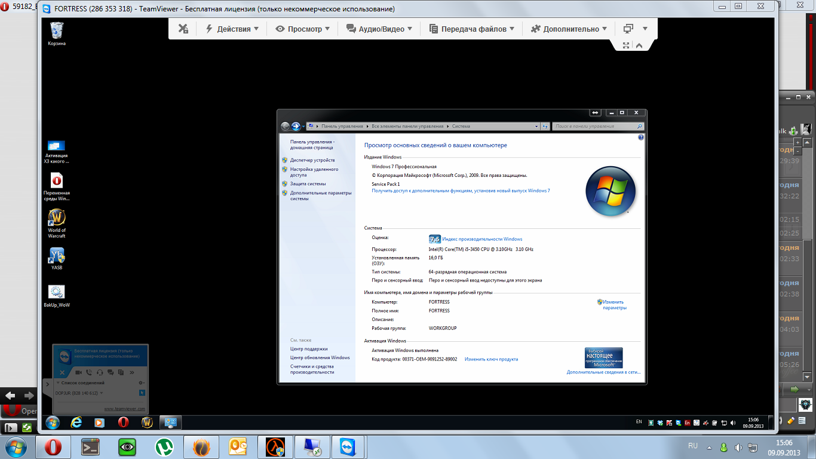Close the session via TeamViewer toolbar X icon
Screen dimensions: 816x459
click(x=183, y=29)
